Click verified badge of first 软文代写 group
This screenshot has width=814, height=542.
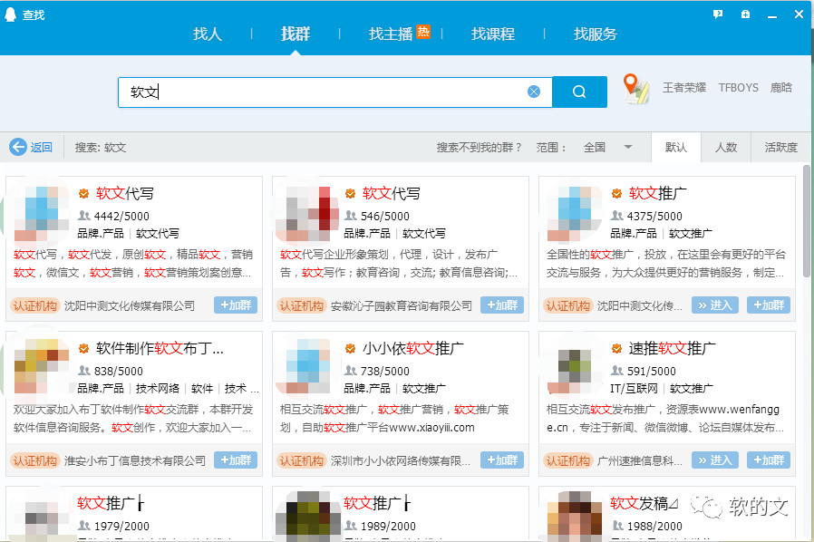click(x=83, y=194)
